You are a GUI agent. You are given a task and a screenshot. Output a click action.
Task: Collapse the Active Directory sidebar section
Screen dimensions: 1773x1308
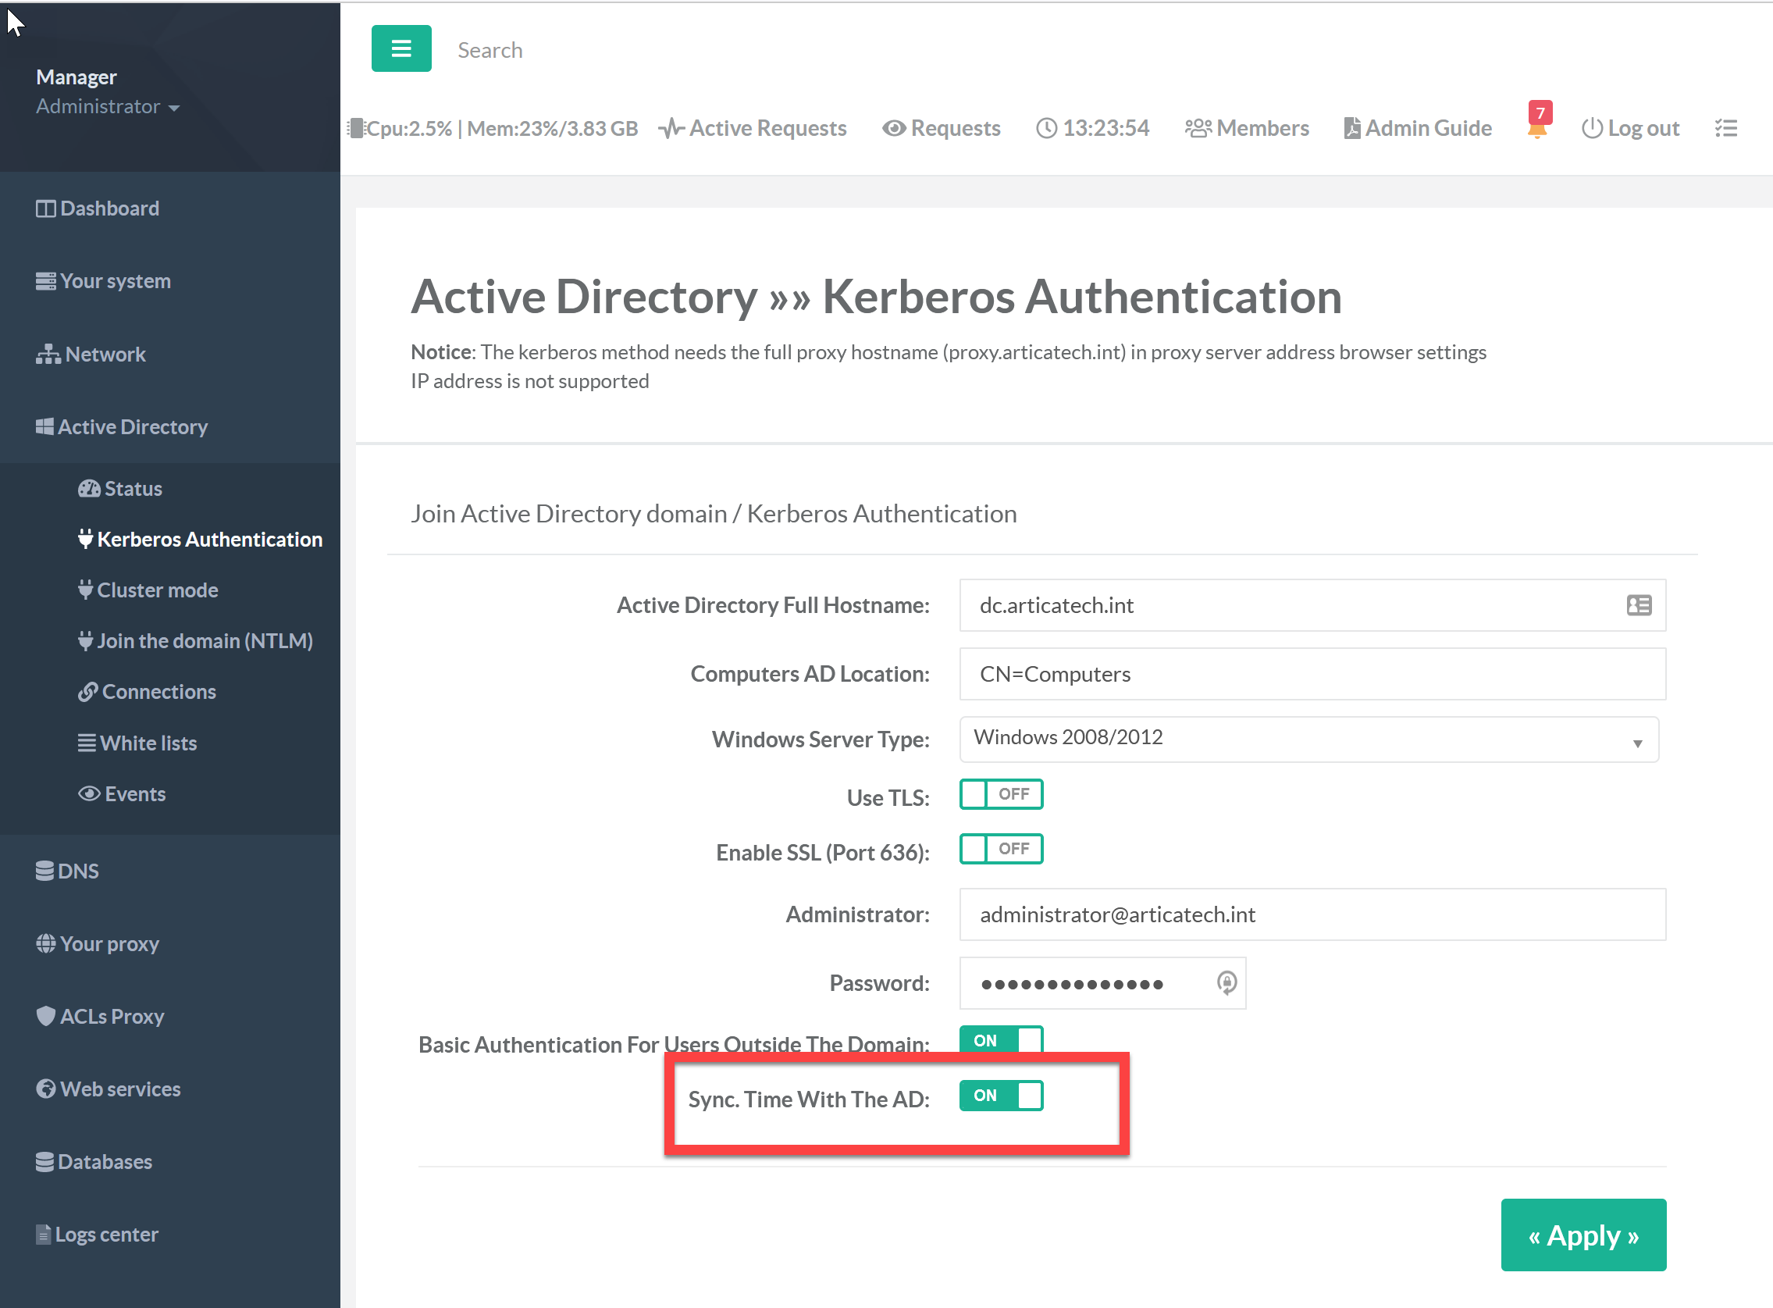point(132,427)
